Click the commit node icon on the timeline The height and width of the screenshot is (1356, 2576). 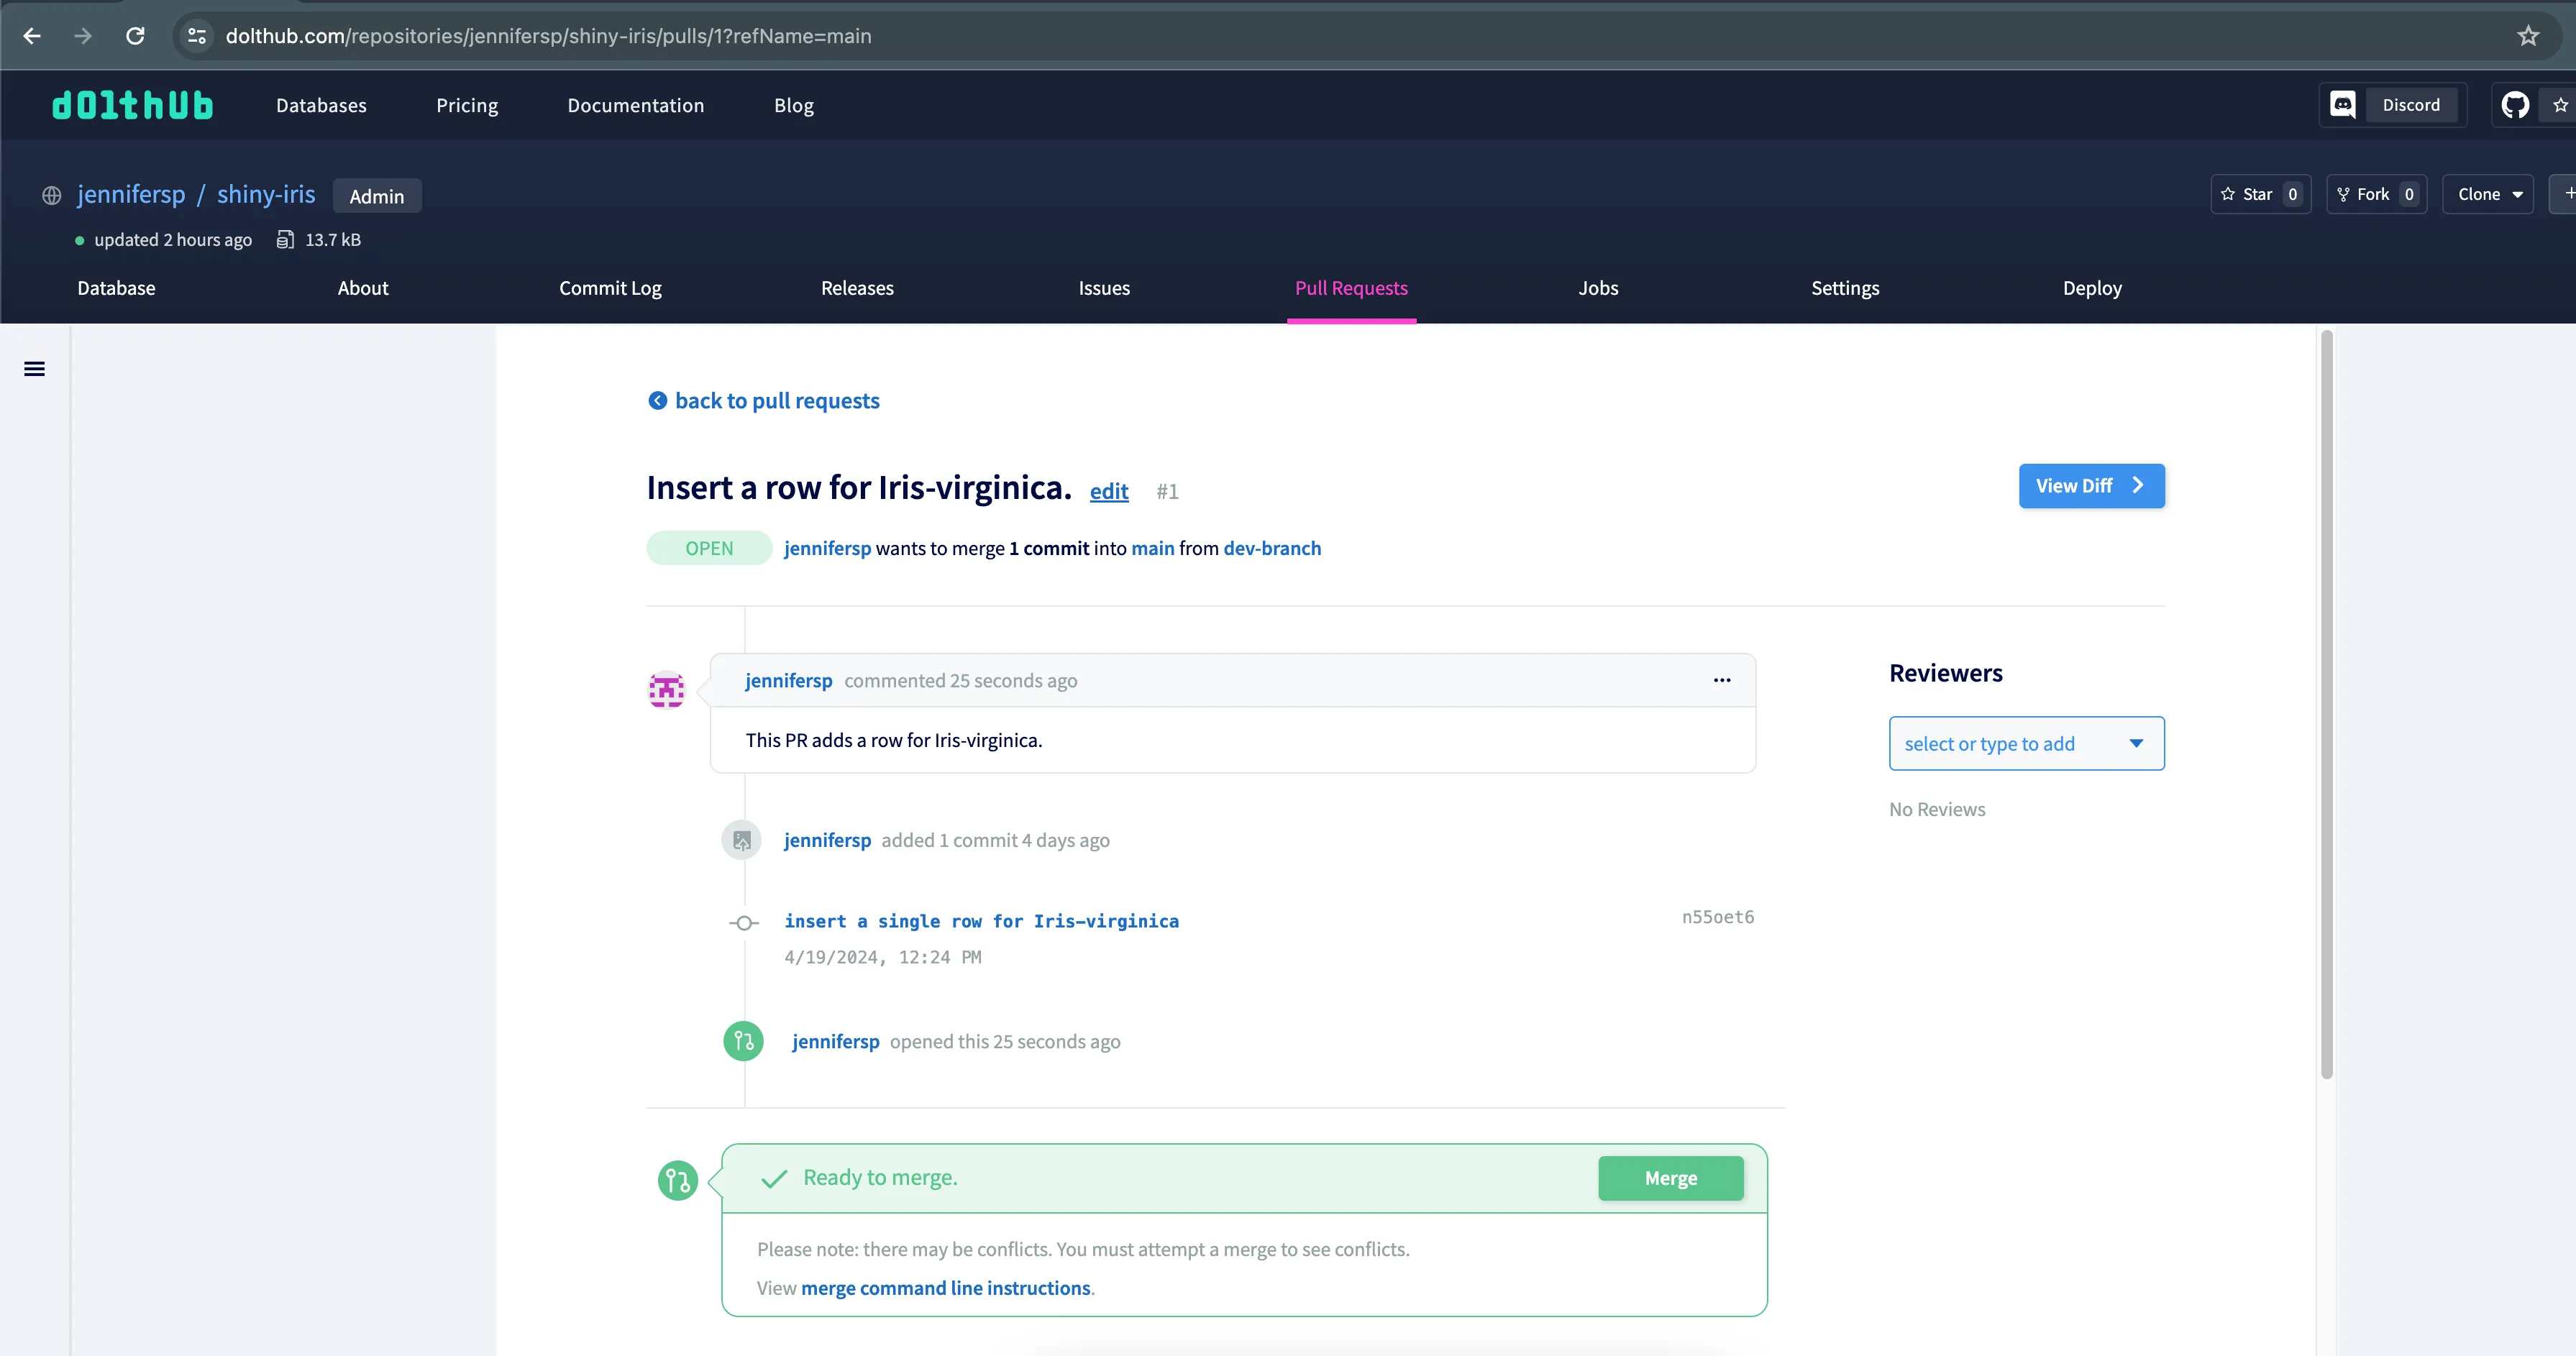pos(744,923)
